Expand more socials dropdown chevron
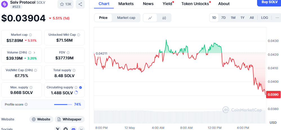281x130 pixels. [81, 129]
